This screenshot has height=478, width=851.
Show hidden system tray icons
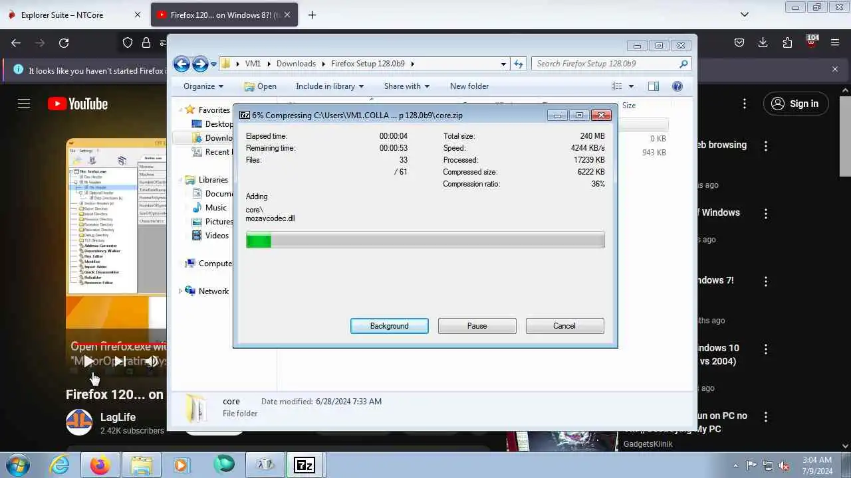click(x=735, y=465)
